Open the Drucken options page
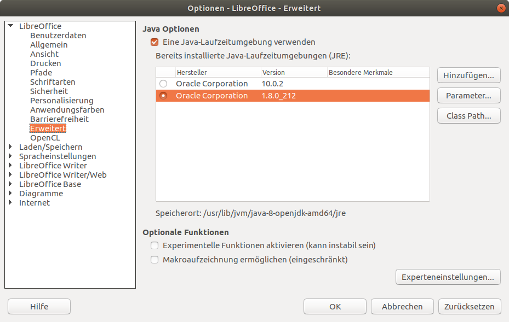The height and width of the screenshot is (322, 509). click(x=45, y=63)
